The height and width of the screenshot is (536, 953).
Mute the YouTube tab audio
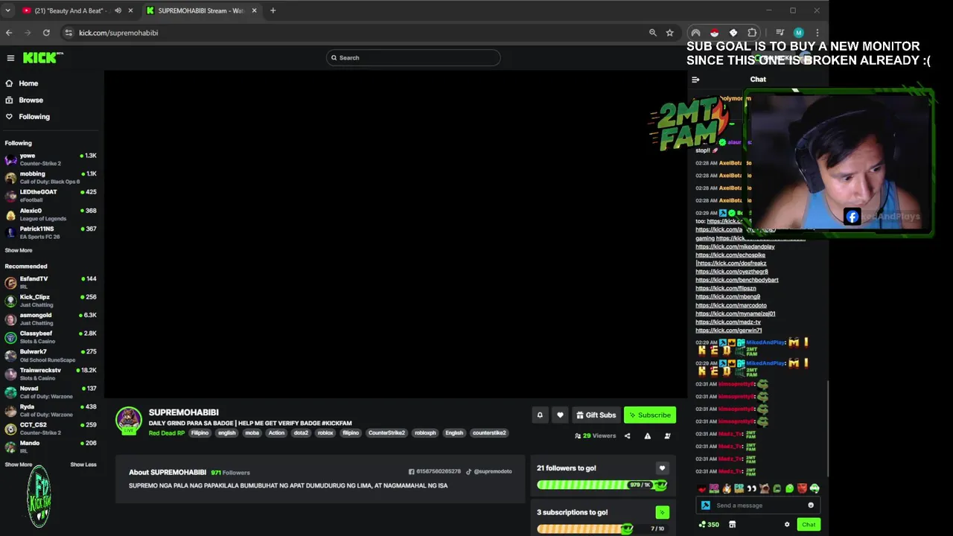118,10
